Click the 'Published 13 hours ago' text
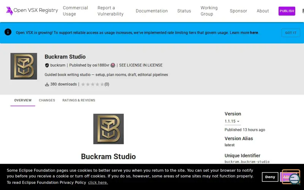304x190 pixels. (x=245, y=130)
